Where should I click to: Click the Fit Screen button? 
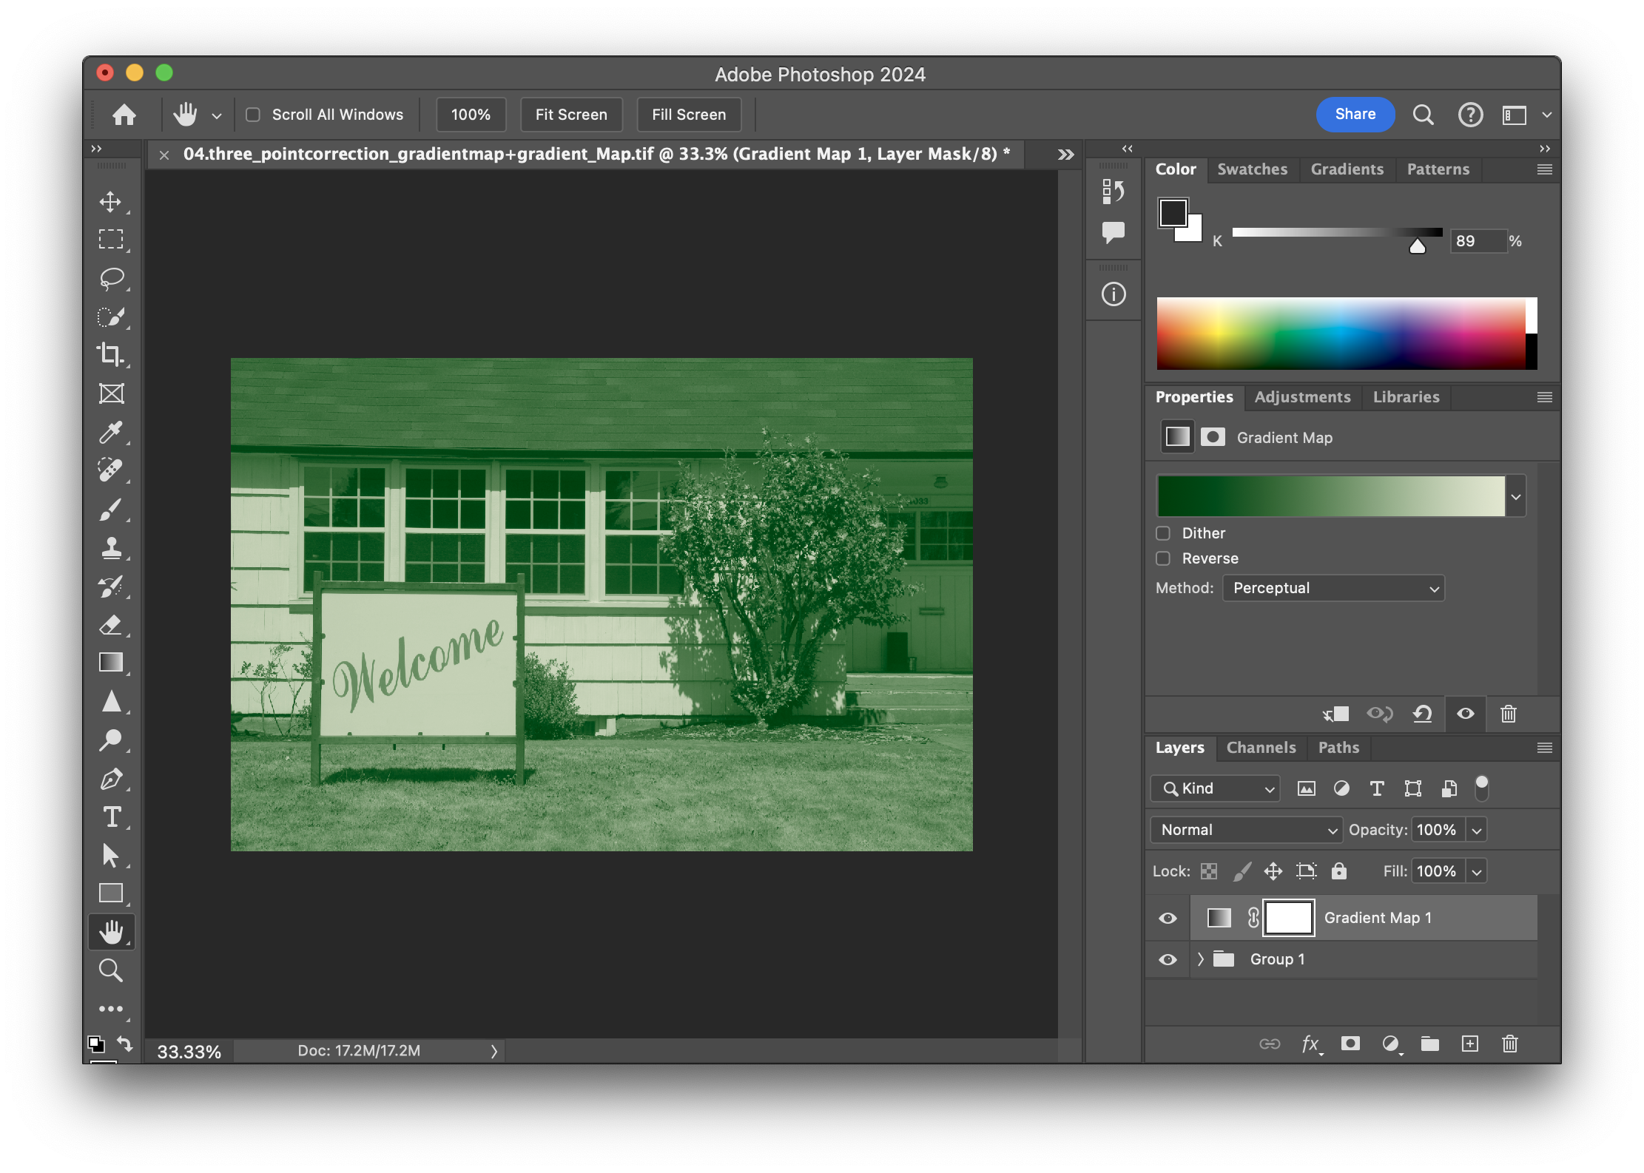(x=571, y=115)
